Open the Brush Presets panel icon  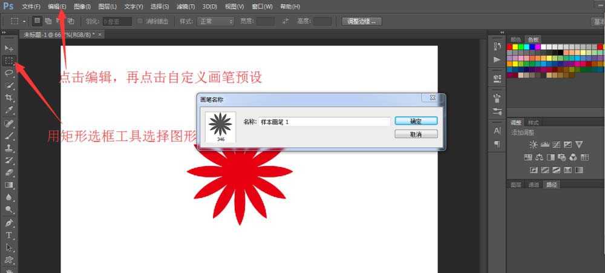(497, 112)
